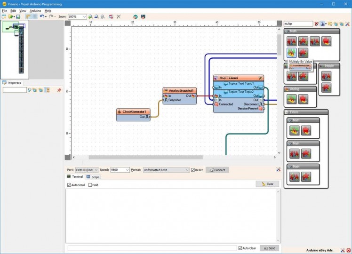Uncheck the Auto Scroll checkbox
This screenshot has width=352, height=254.
[69, 185]
